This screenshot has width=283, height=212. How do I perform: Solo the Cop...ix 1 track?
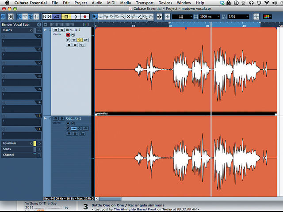pos(62,118)
